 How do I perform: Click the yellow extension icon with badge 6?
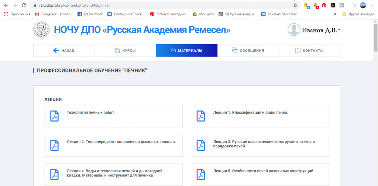pyautogui.click(x=307, y=5)
